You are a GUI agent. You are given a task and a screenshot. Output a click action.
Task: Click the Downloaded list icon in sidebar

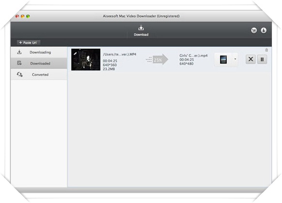(19, 63)
